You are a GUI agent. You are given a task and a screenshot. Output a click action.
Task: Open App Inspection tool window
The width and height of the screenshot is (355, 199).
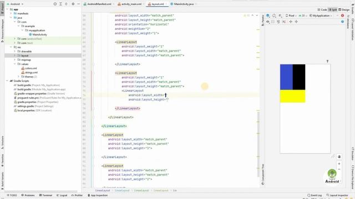(98, 195)
